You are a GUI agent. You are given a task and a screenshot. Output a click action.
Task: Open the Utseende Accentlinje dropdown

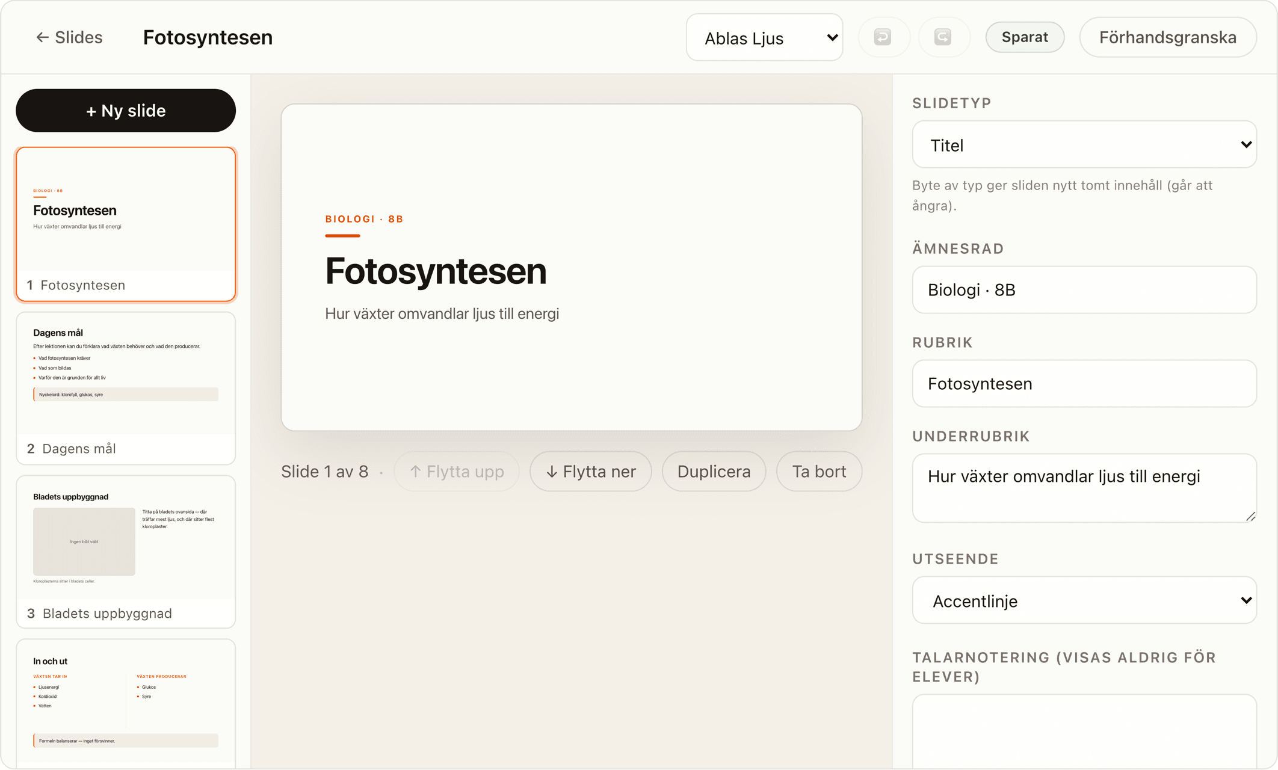coord(1084,600)
